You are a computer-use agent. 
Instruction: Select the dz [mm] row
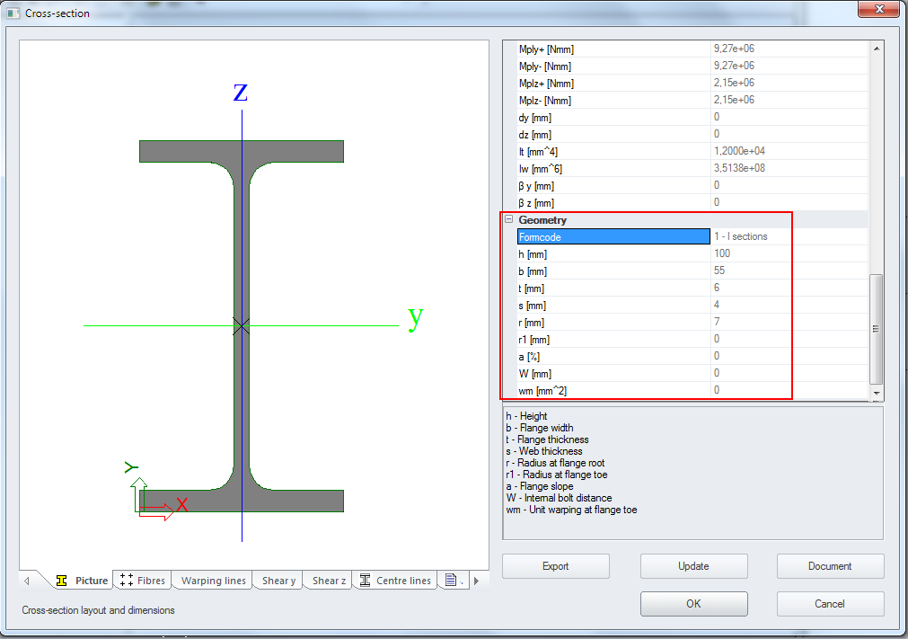coord(692,135)
